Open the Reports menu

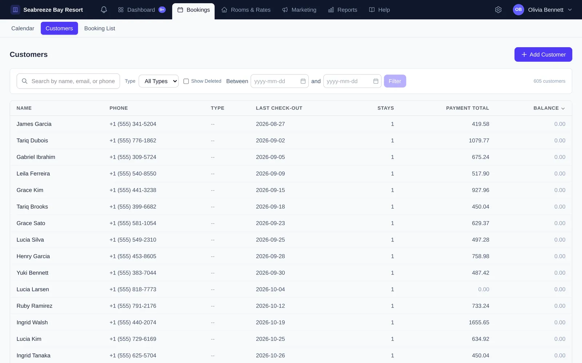tap(343, 10)
